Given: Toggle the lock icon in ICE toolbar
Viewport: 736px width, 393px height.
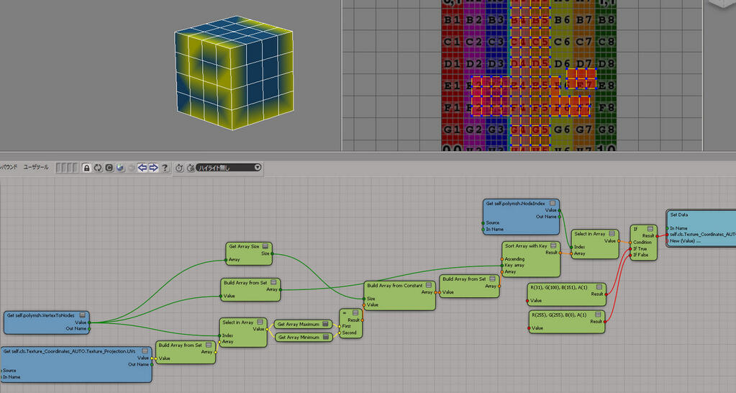Looking at the screenshot, I should tap(86, 168).
